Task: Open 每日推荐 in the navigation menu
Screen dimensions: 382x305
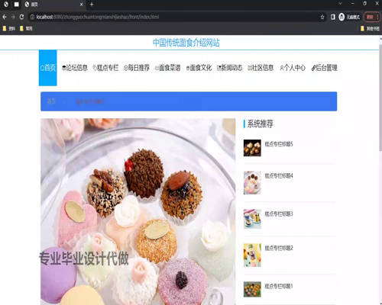Action: (x=137, y=68)
